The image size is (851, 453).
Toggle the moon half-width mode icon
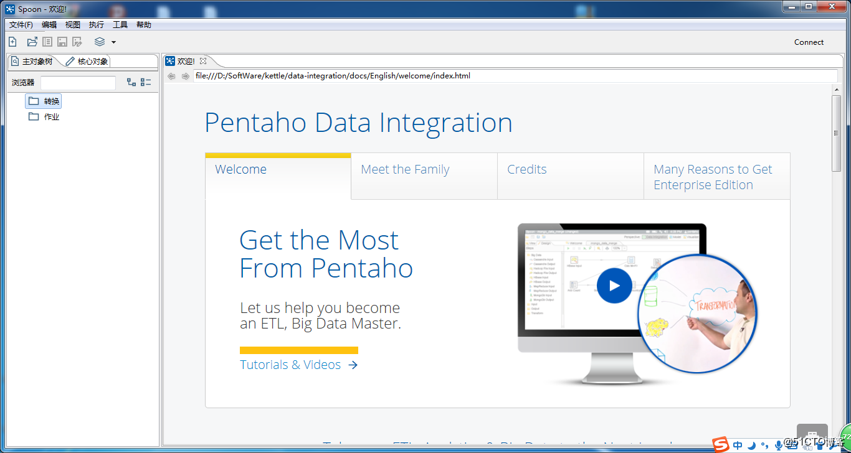(751, 445)
